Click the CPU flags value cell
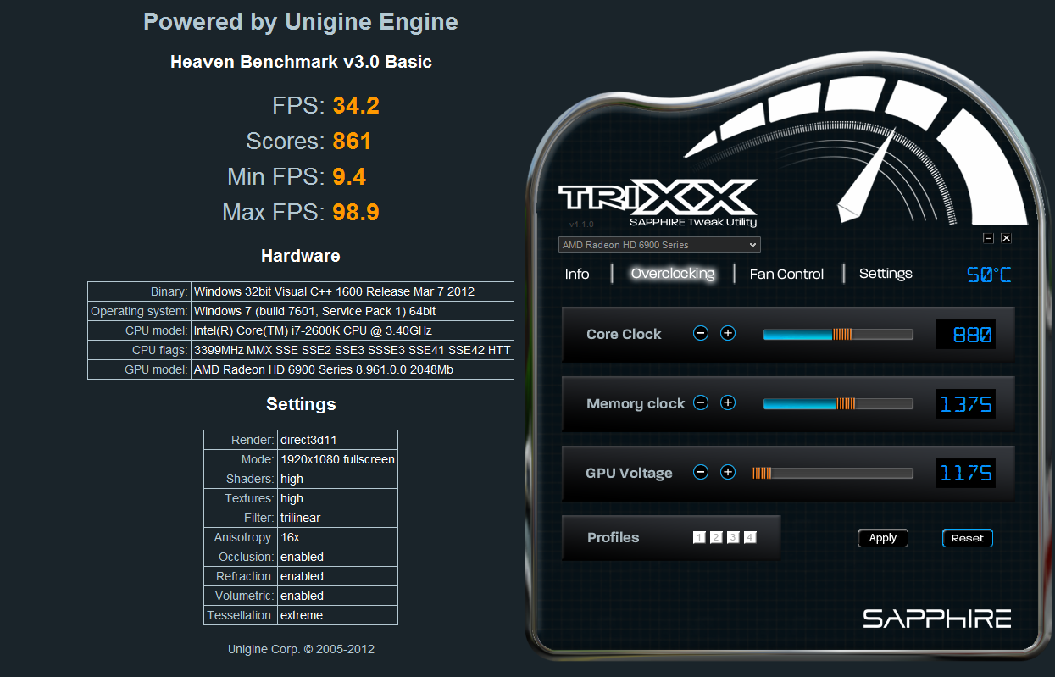 [x=353, y=350]
